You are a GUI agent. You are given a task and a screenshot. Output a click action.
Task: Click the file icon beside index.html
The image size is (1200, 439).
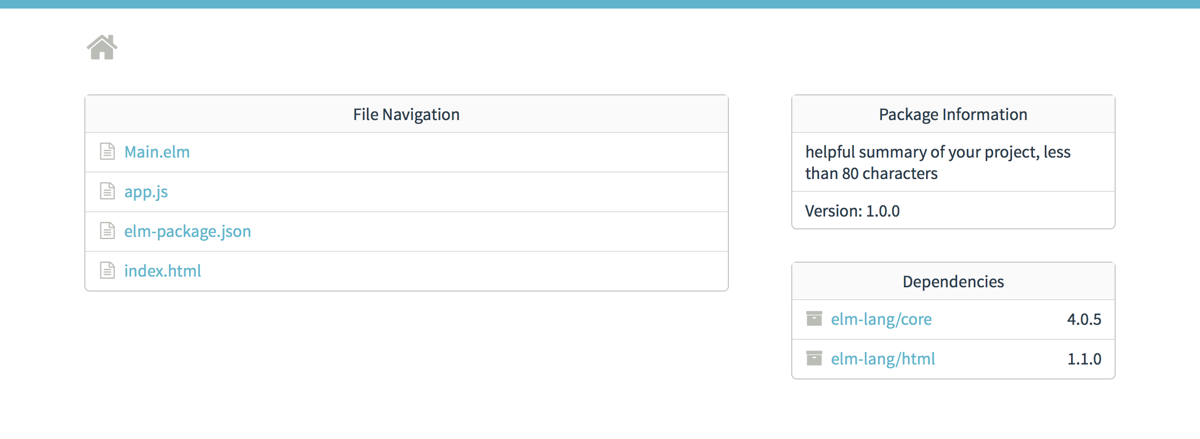107,271
